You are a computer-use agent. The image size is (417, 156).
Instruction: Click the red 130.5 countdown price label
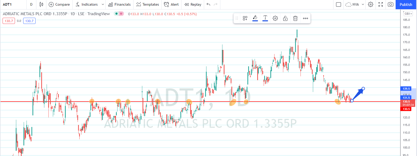[x=408, y=103]
